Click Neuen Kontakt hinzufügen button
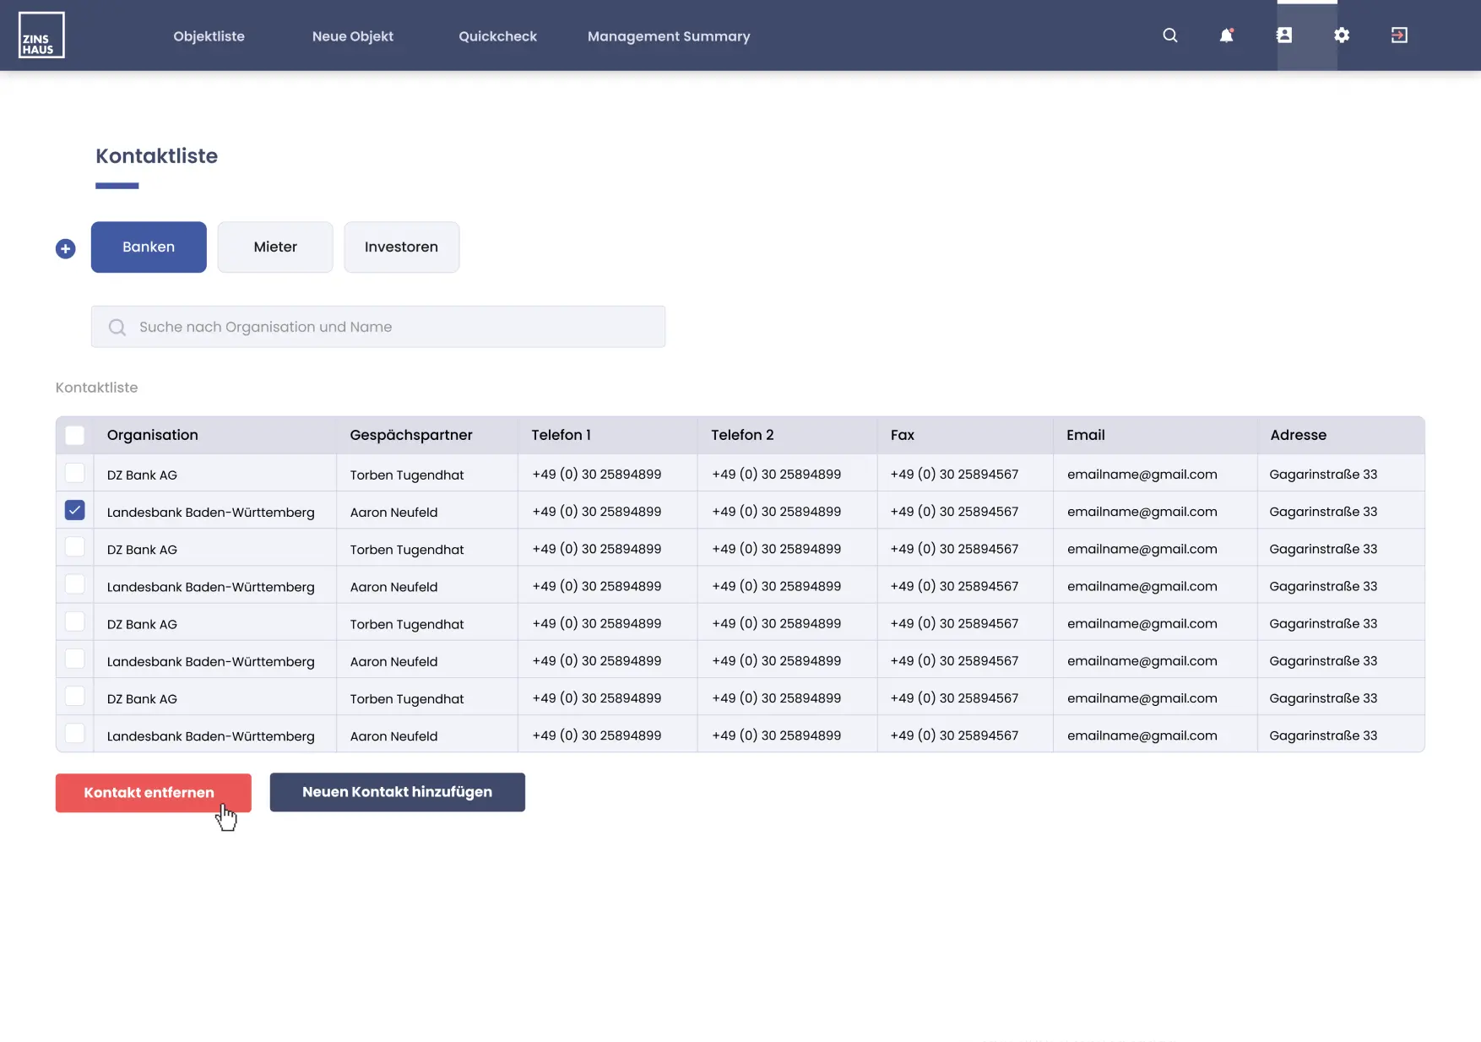Viewport: 1481px width, 1042px height. click(397, 792)
